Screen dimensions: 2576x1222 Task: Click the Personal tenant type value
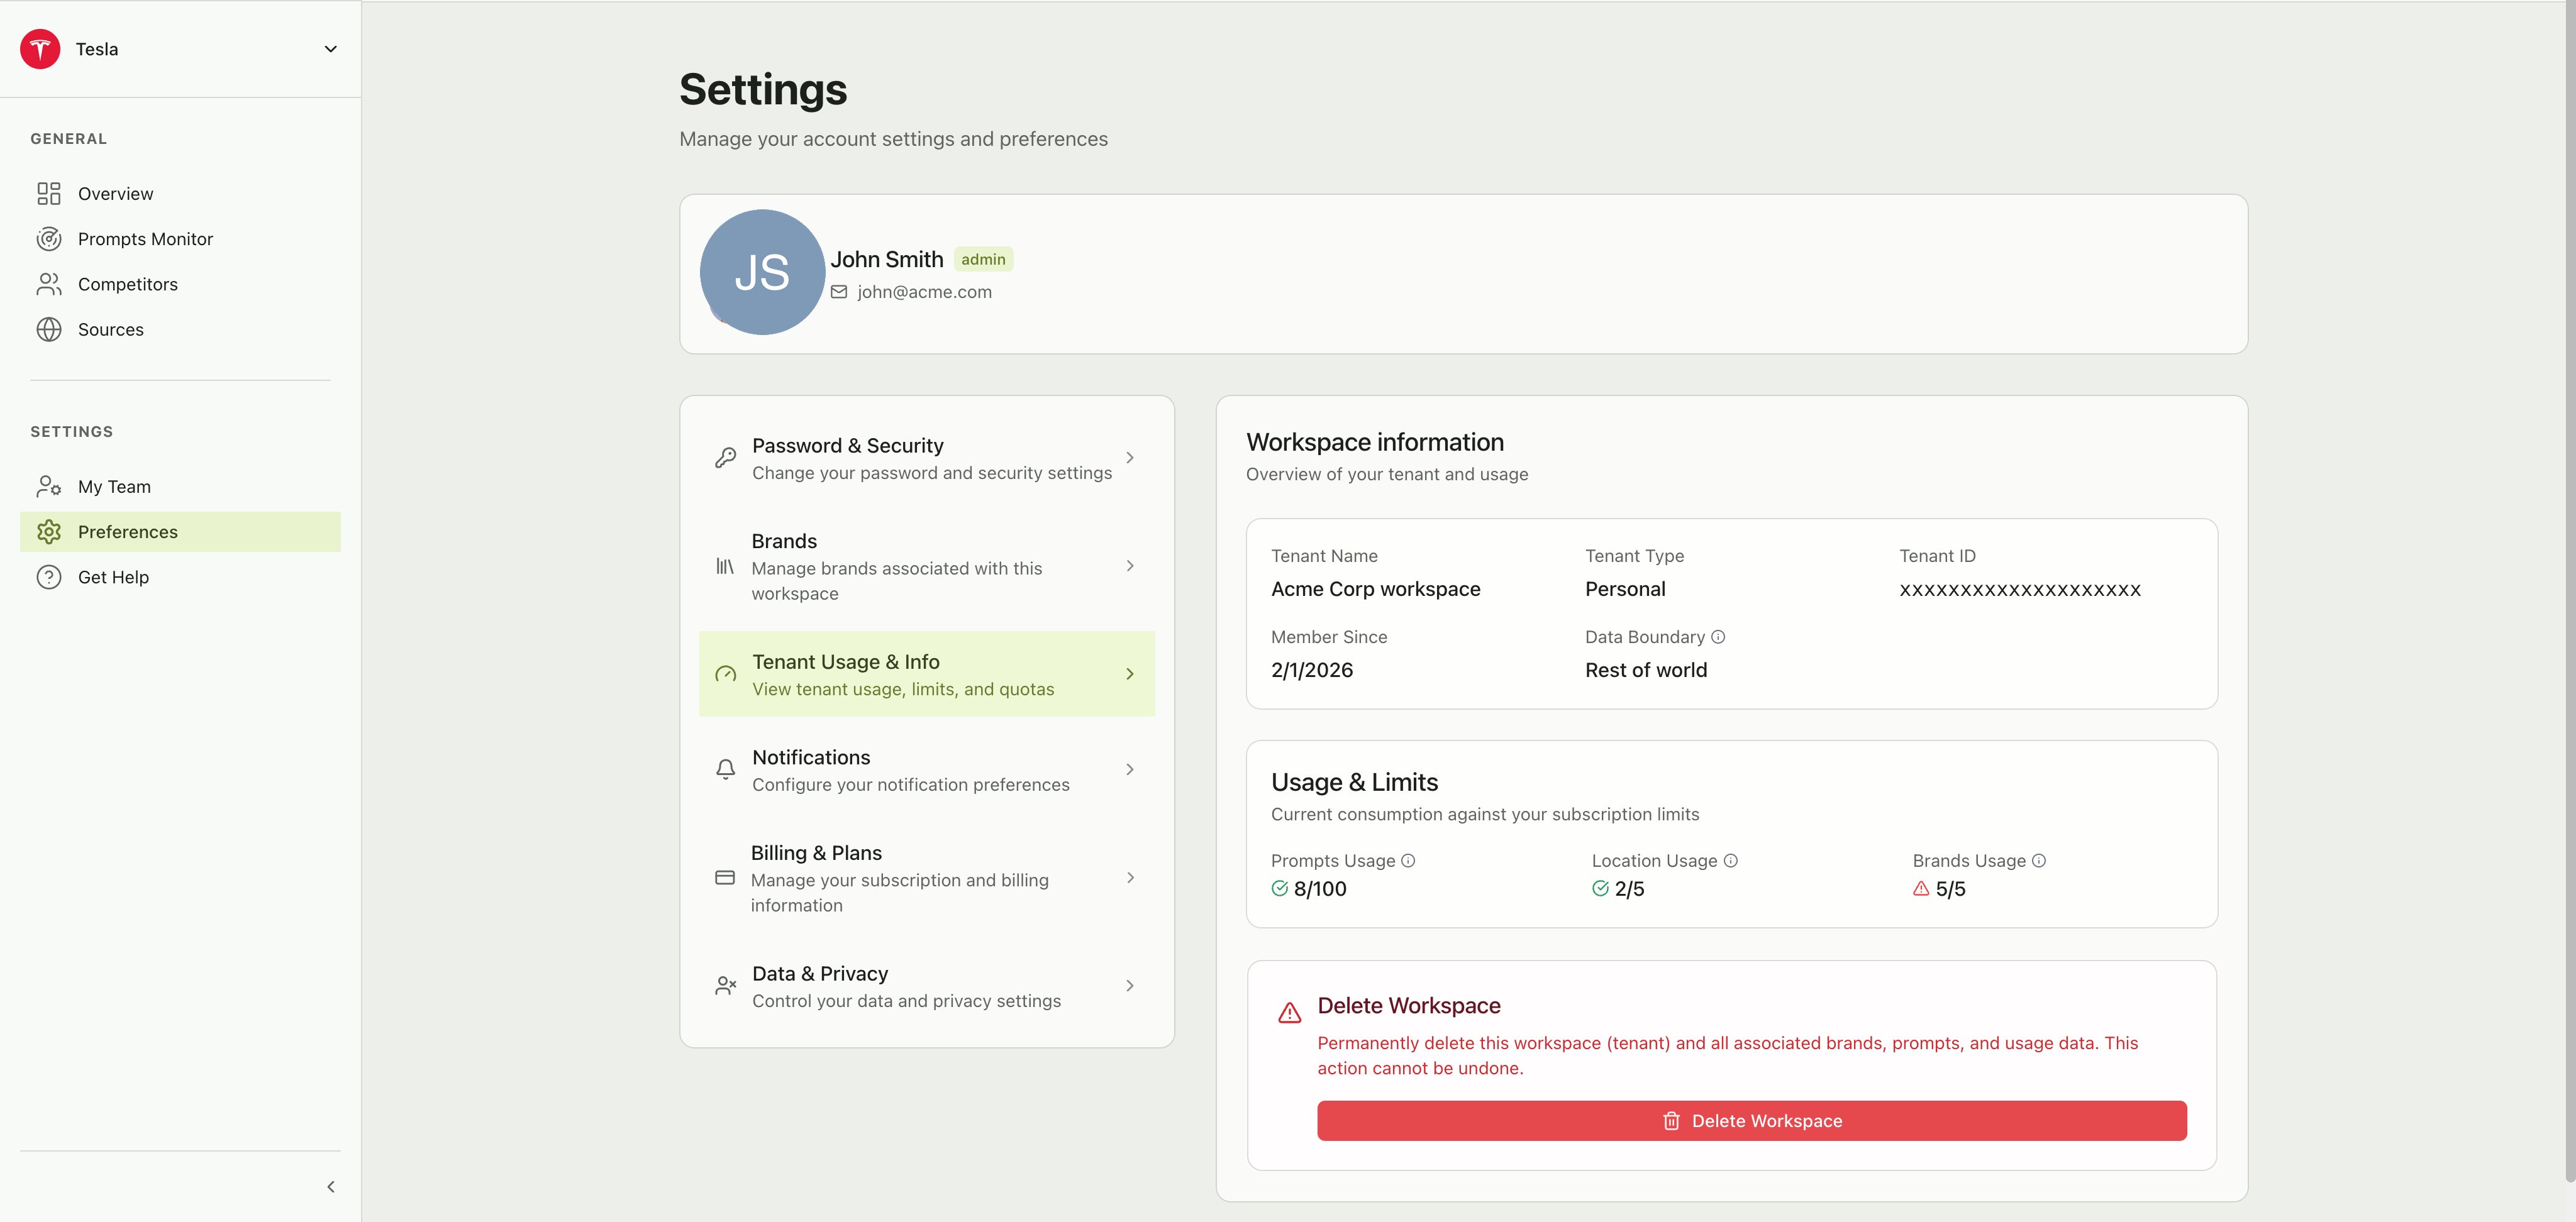[1625, 590]
